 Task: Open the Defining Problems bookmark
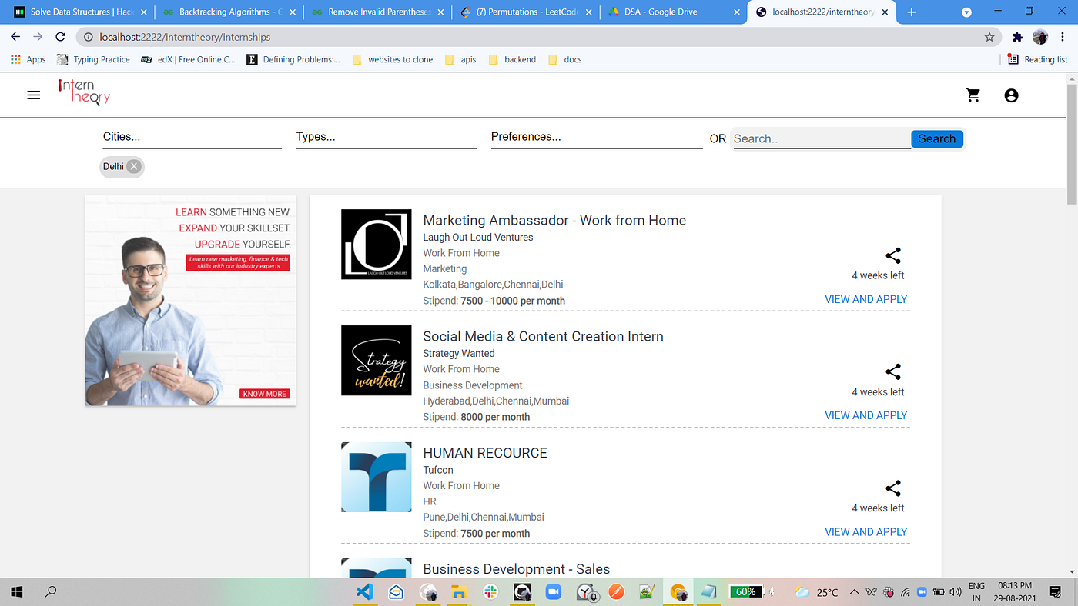pos(293,59)
